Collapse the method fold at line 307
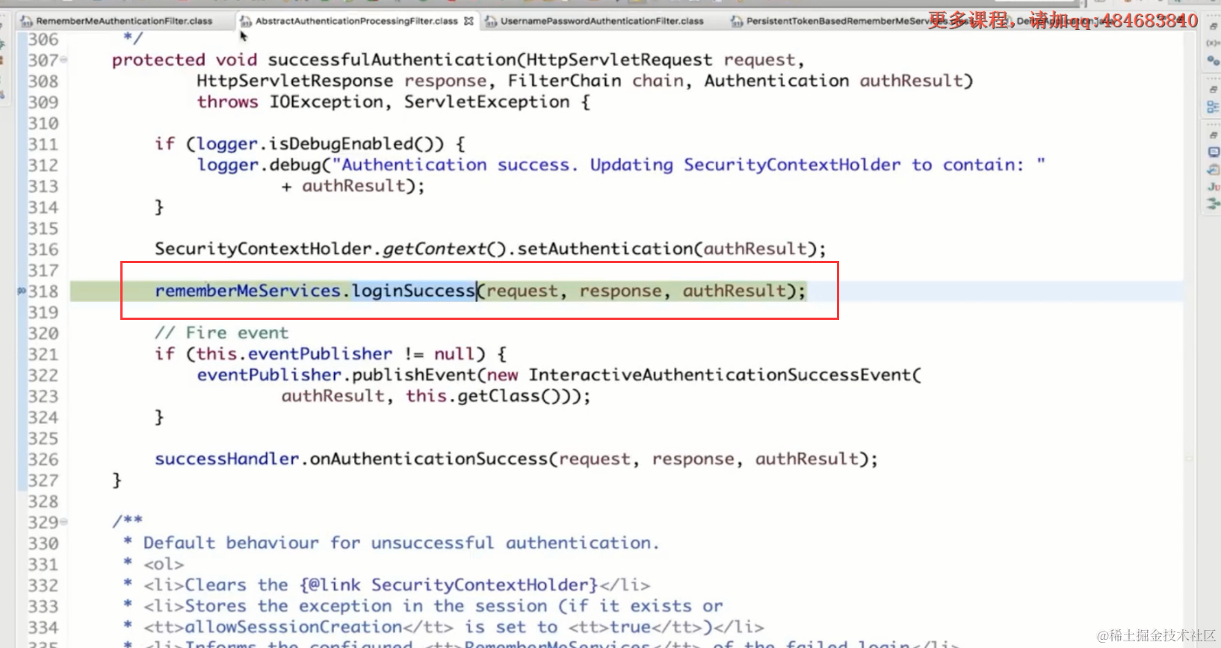The width and height of the screenshot is (1221, 648). (64, 60)
